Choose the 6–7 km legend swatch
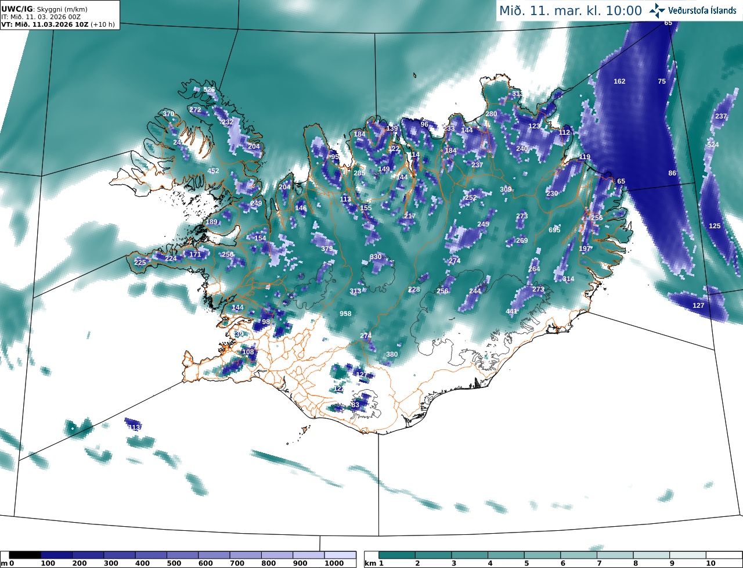 coord(579,555)
